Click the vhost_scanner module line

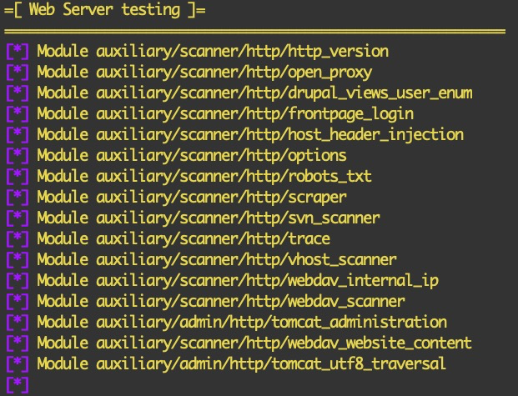217,260
